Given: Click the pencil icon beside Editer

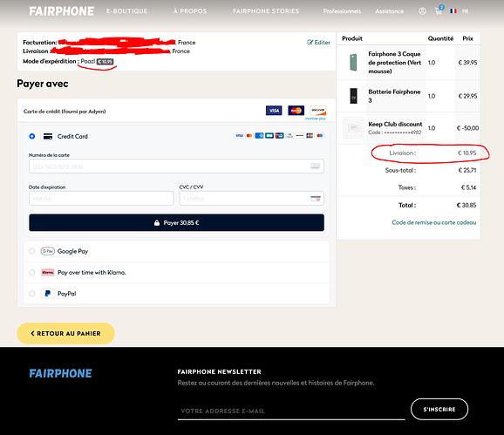Looking at the screenshot, I should (x=310, y=43).
